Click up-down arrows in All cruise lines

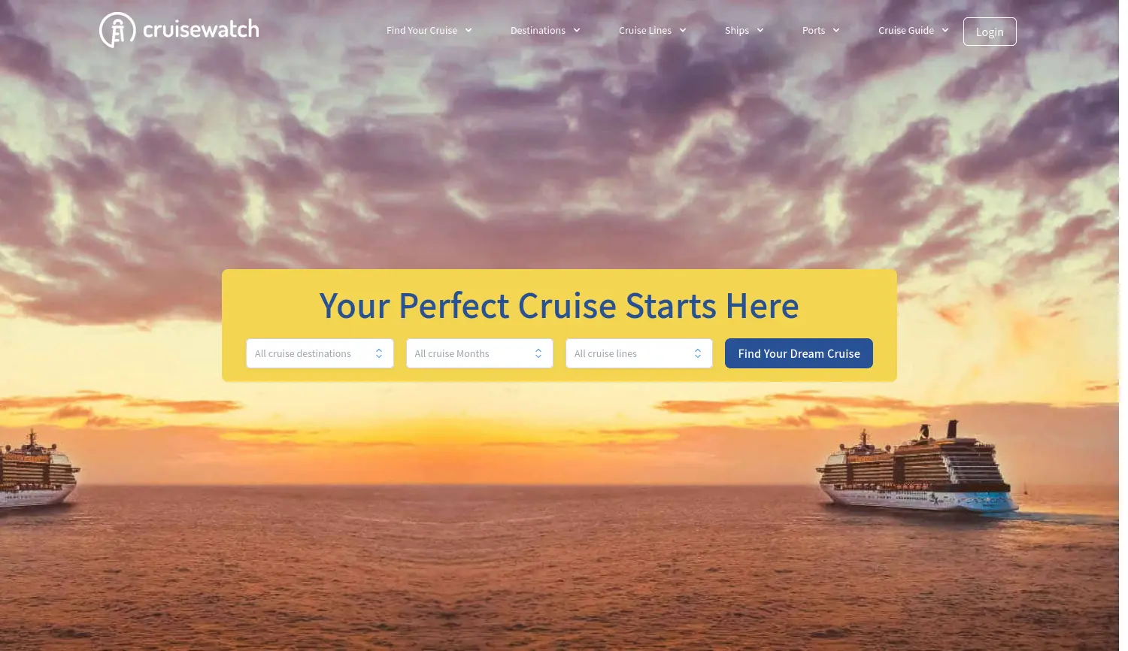click(x=698, y=353)
